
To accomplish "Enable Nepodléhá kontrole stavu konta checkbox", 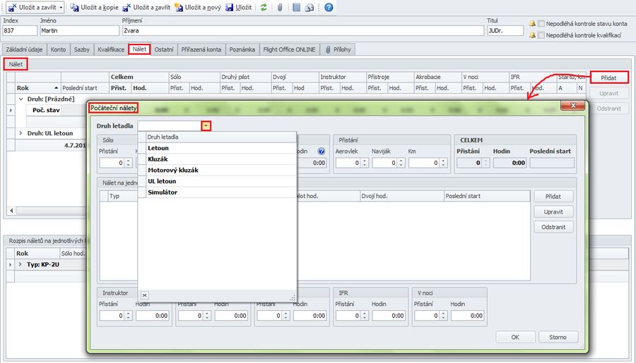I will [541, 23].
